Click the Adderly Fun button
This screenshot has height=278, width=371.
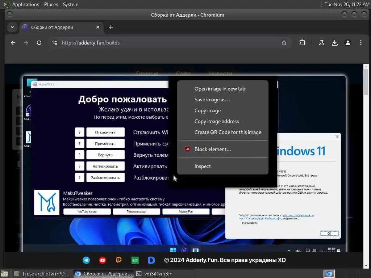point(186,211)
